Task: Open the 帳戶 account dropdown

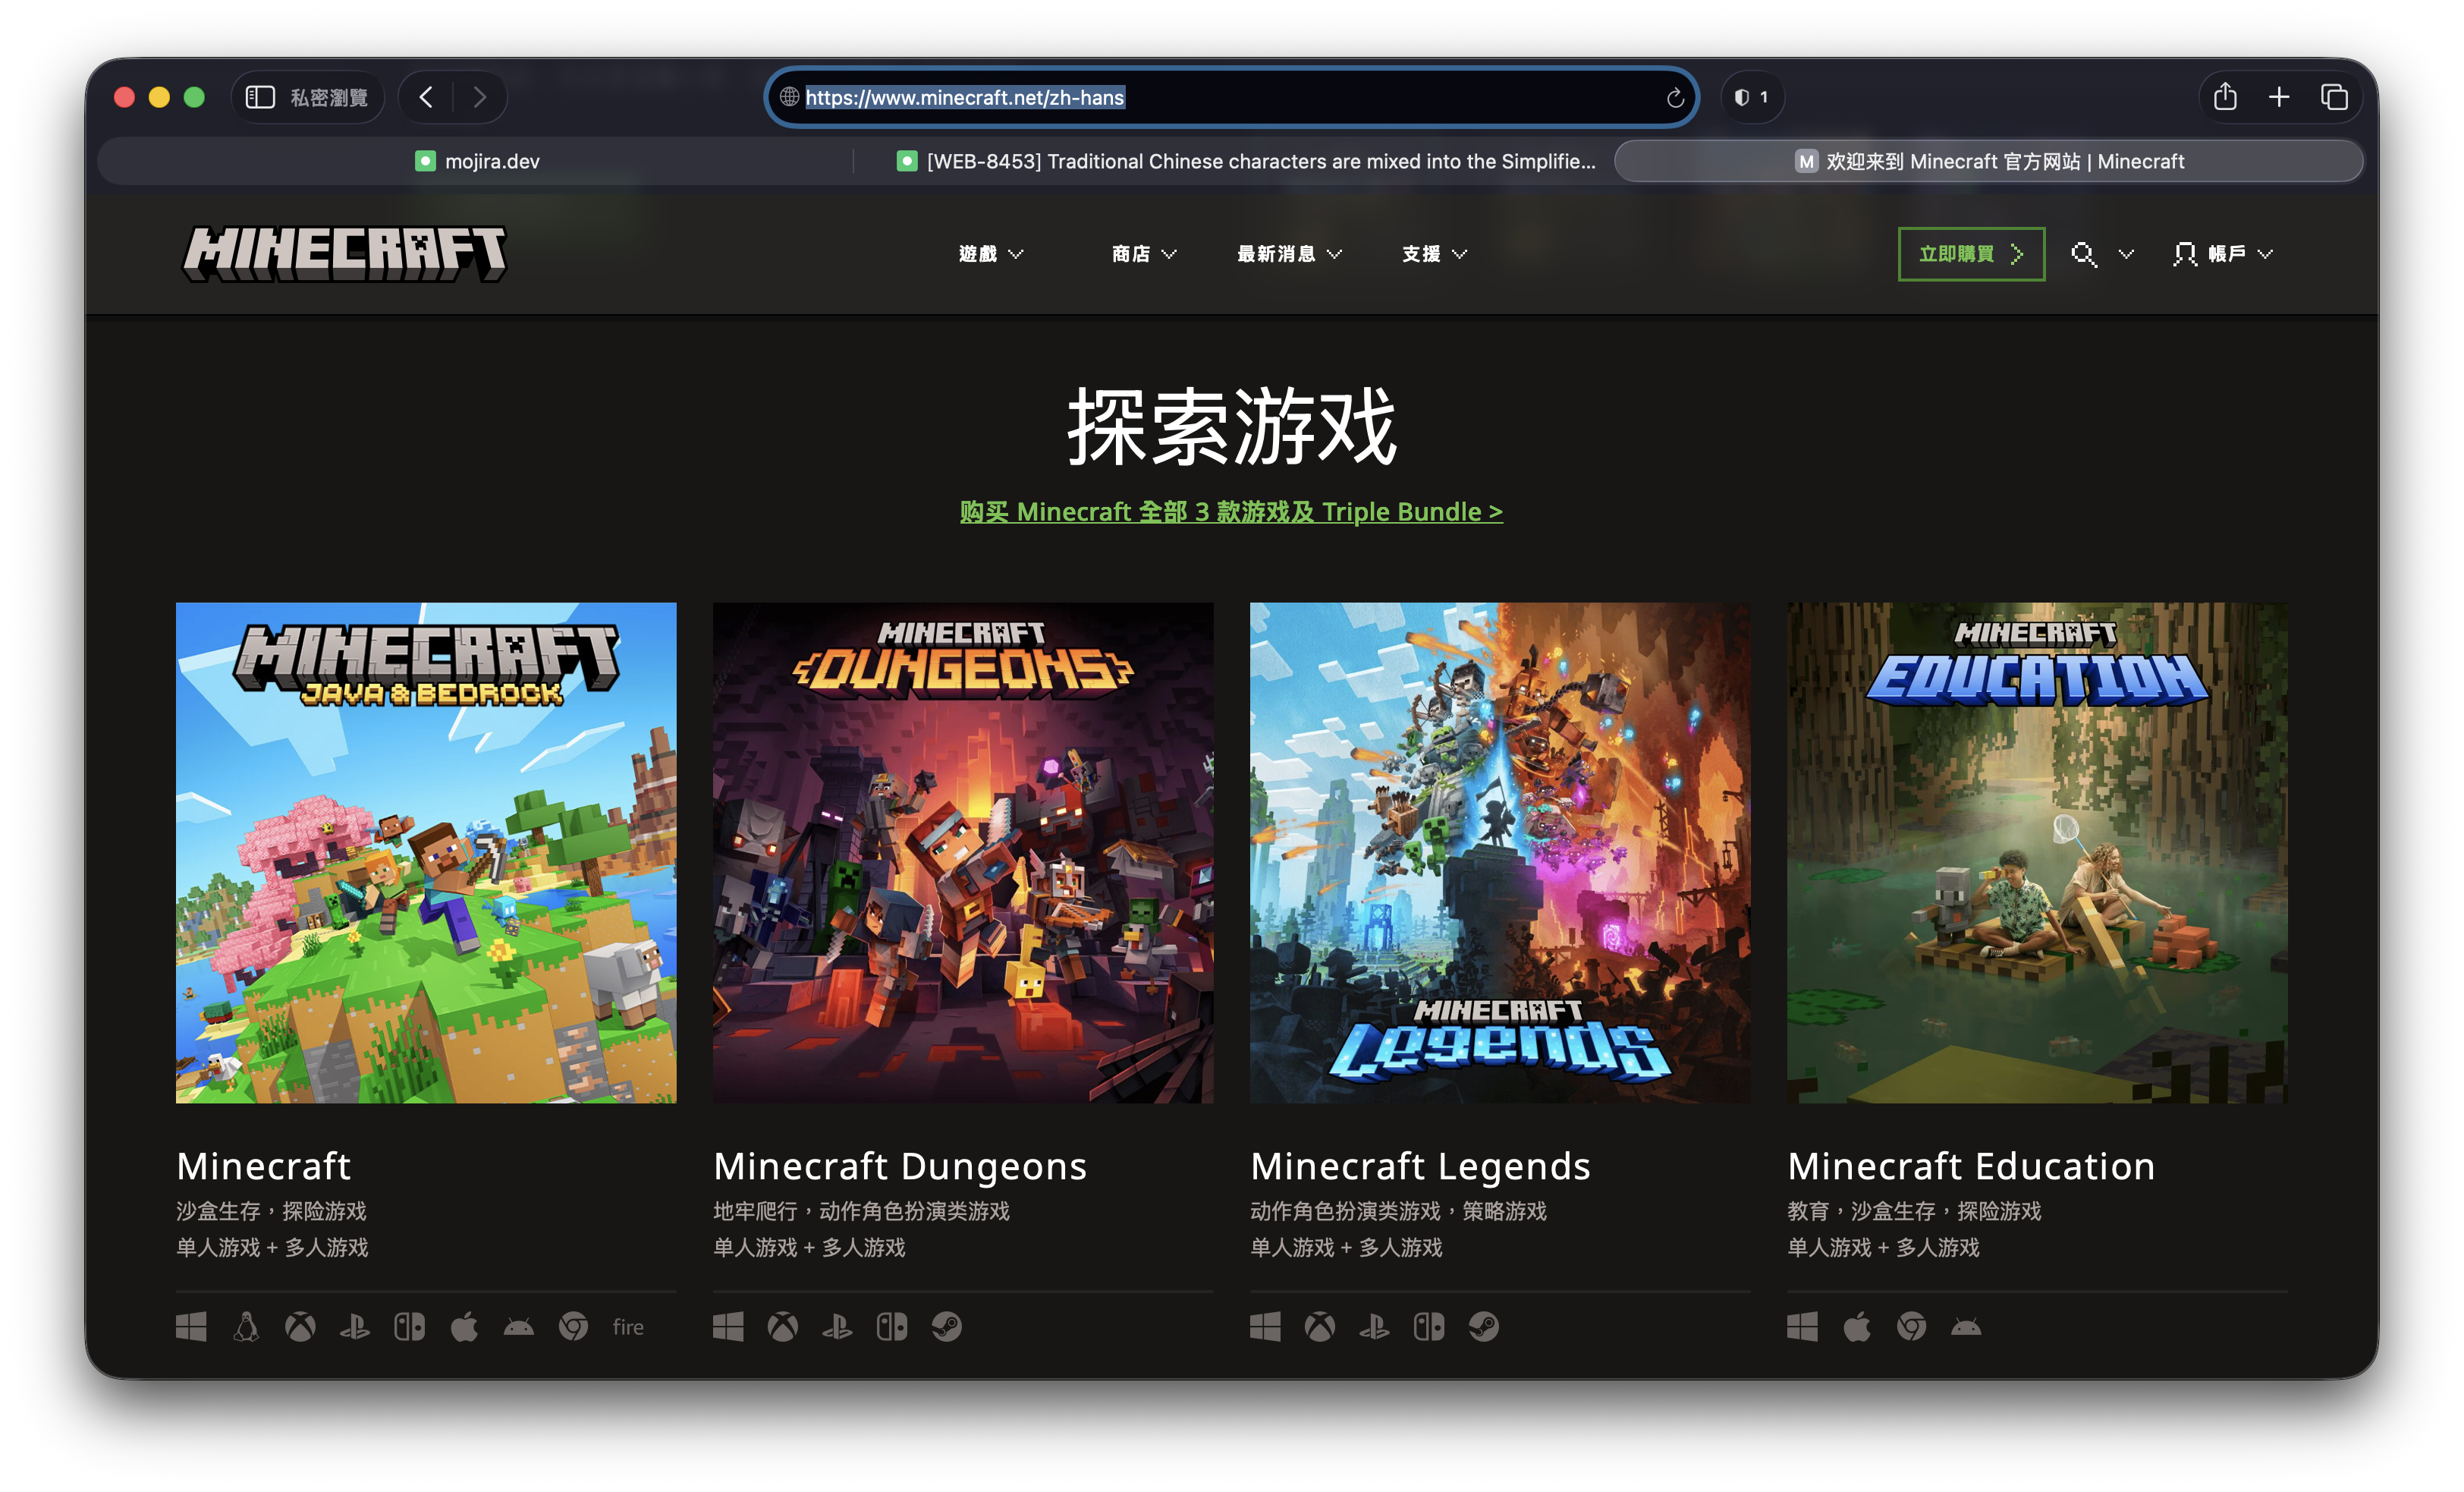Action: 2224,254
